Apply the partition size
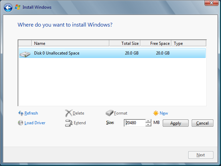This screenshot has height=166, width=221. [175, 123]
